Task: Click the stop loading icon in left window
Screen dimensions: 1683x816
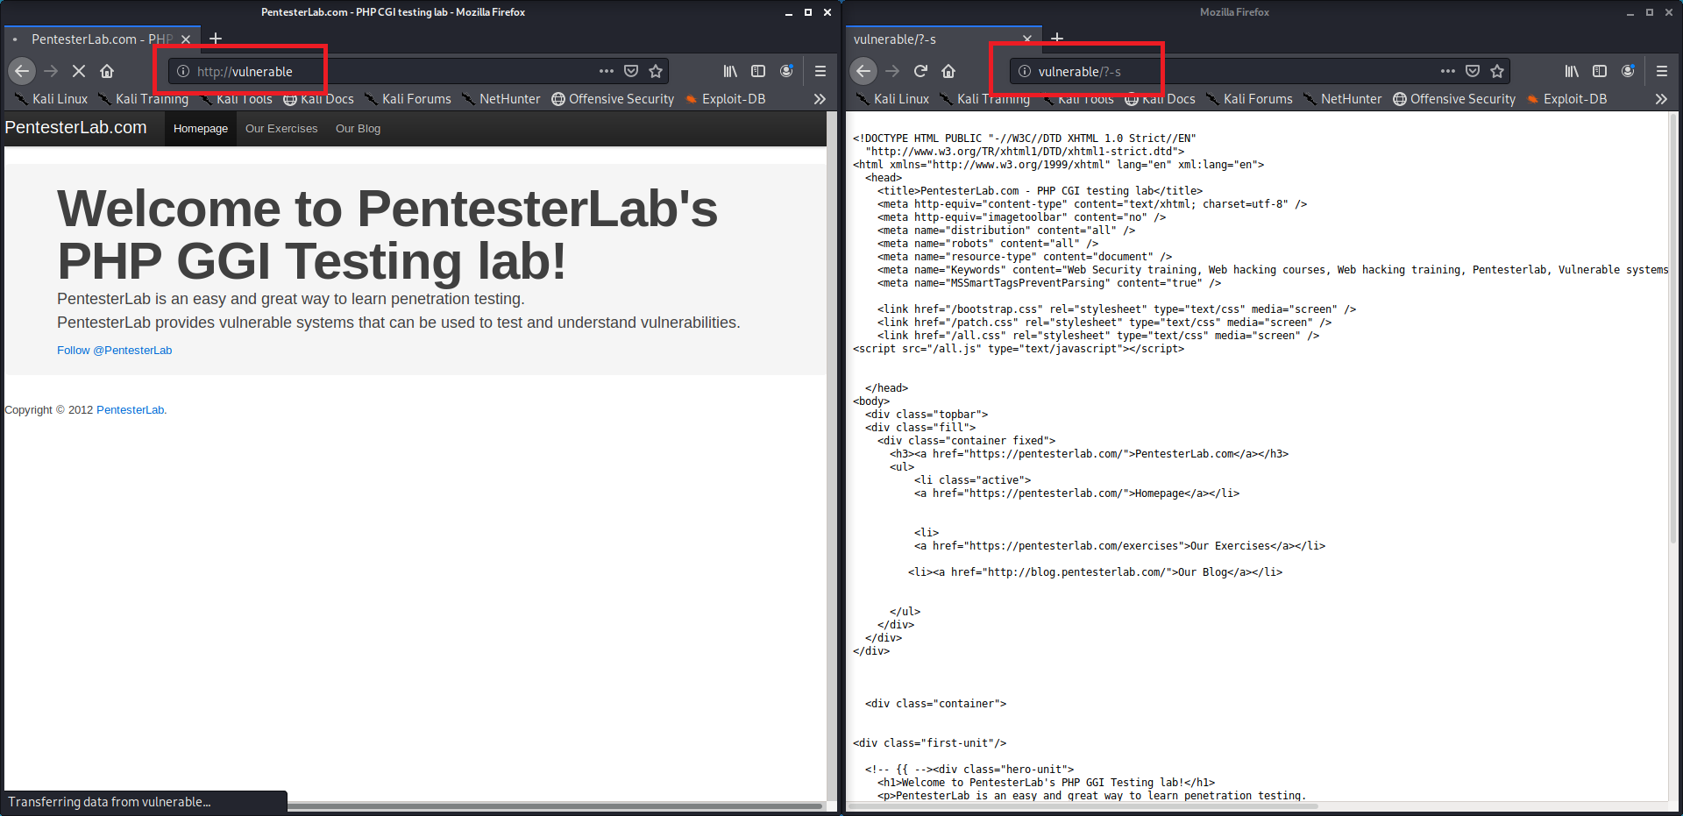Action: (79, 71)
